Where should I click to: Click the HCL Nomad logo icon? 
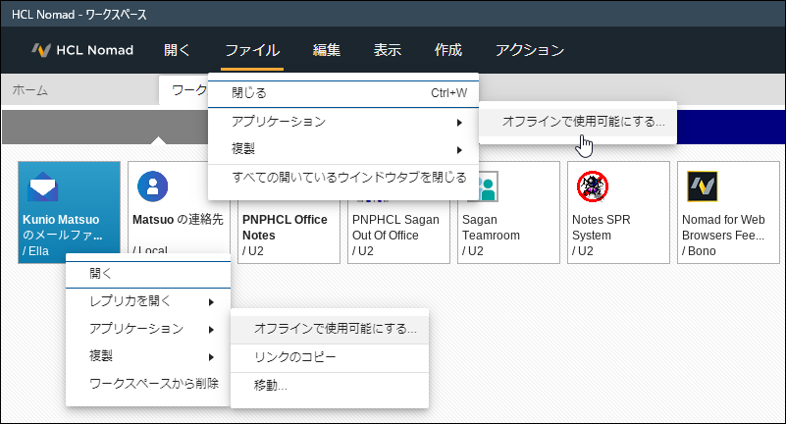[x=41, y=50]
